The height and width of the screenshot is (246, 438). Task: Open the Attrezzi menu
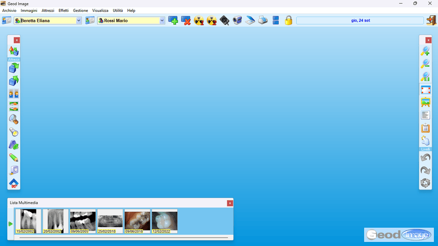48,10
